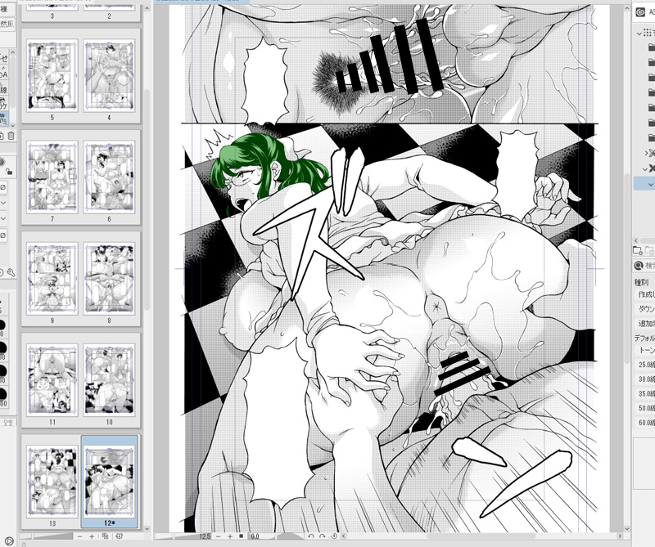Screen dimensions: 655x547
Task: Click the top black brush size preset
Action: (2, 325)
